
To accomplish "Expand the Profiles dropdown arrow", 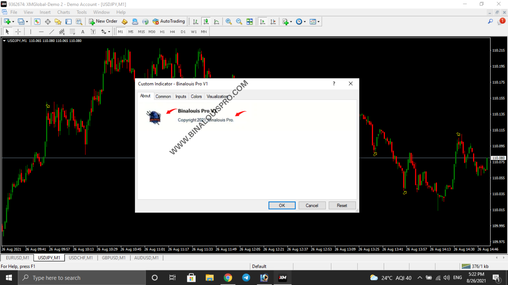I will point(27,21).
